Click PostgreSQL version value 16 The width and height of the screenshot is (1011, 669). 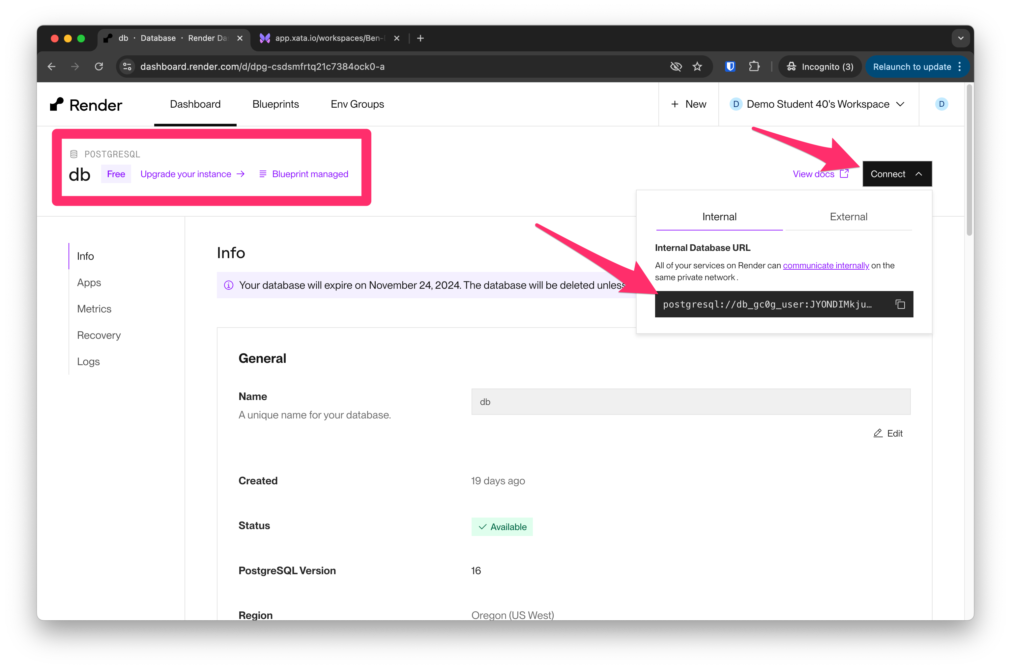click(476, 571)
